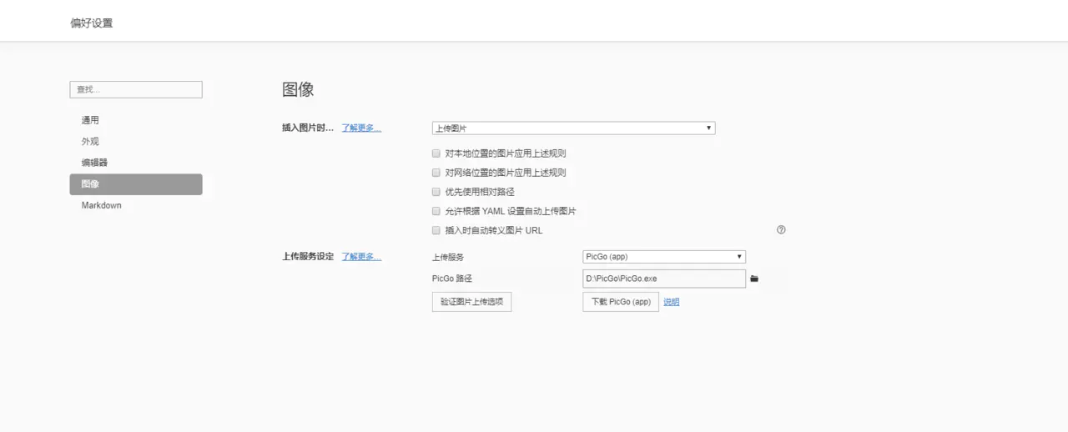Toggle 插入时自动转义图片 URL checkbox
Image resolution: width=1068 pixels, height=432 pixels.
click(436, 230)
